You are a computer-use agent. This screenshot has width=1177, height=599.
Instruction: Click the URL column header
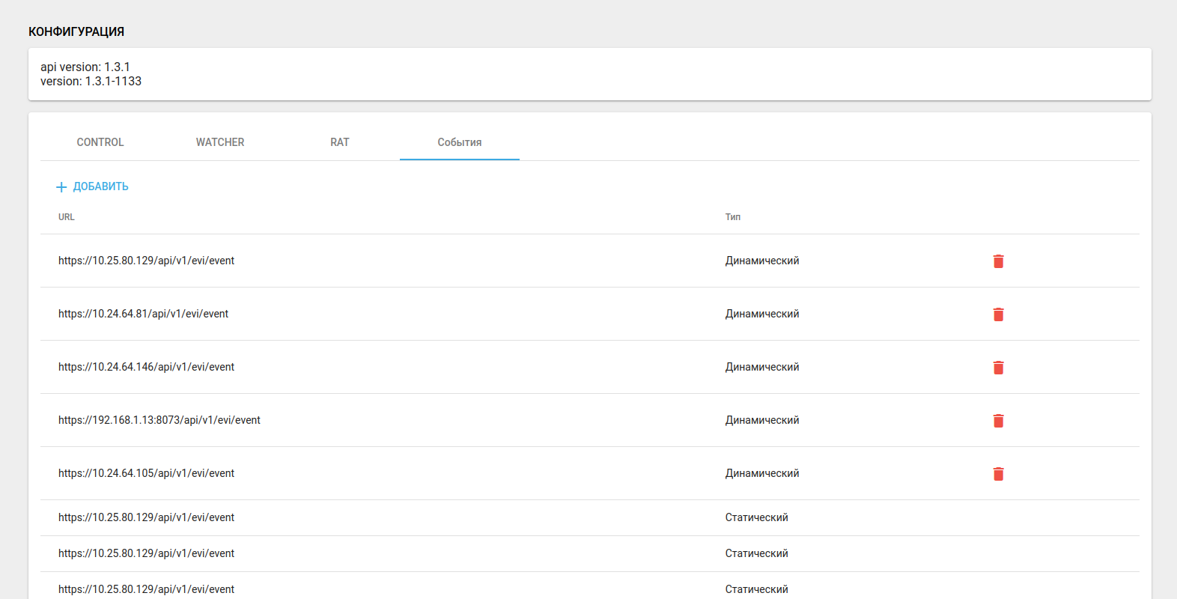(x=67, y=217)
